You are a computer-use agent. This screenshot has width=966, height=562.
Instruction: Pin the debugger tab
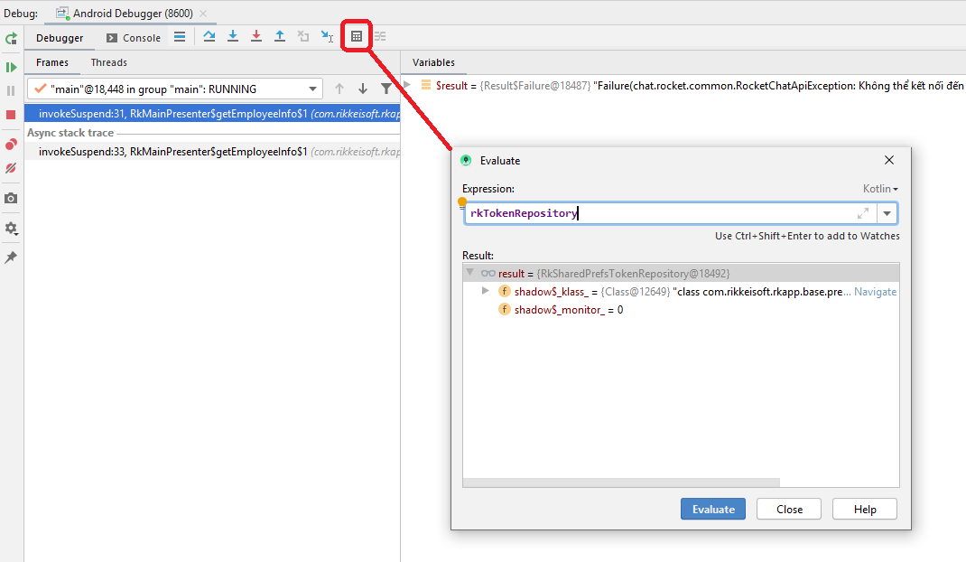[x=11, y=257]
